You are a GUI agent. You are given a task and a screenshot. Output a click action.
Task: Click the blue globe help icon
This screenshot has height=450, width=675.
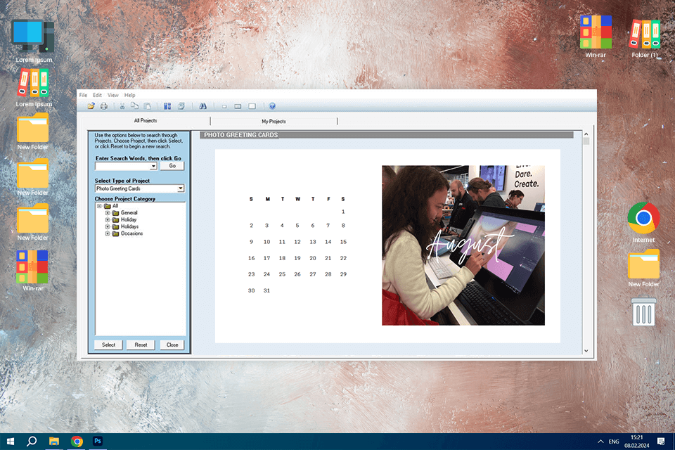tap(272, 106)
